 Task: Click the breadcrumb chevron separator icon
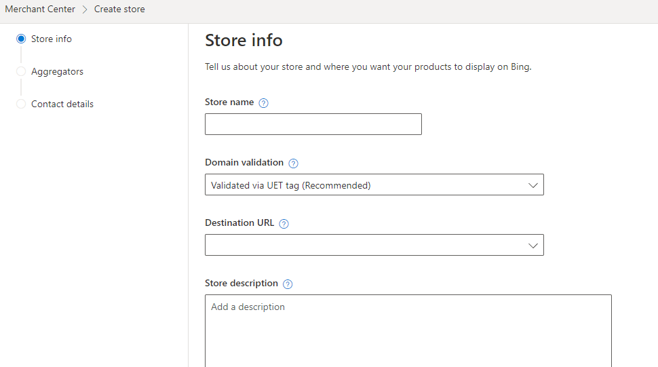click(85, 9)
